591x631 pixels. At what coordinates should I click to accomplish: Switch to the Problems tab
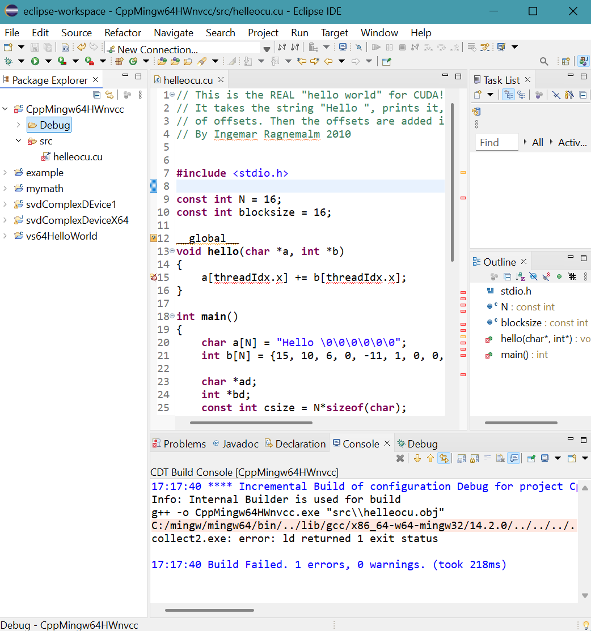click(x=179, y=444)
